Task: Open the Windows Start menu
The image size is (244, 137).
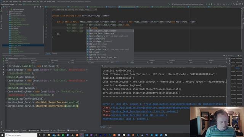Action: click(2, 135)
